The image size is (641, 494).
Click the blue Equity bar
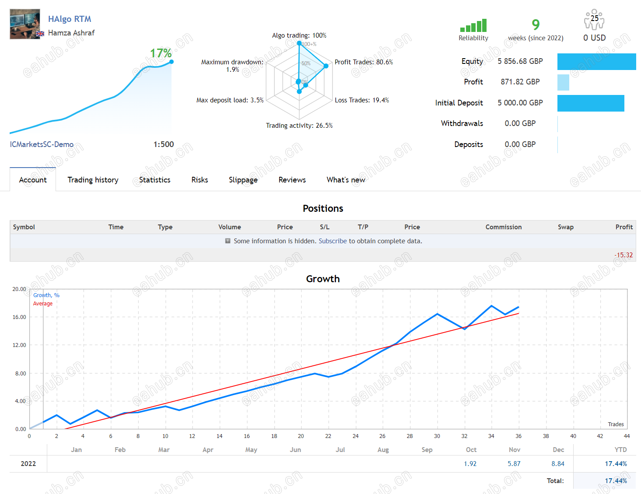(x=597, y=62)
